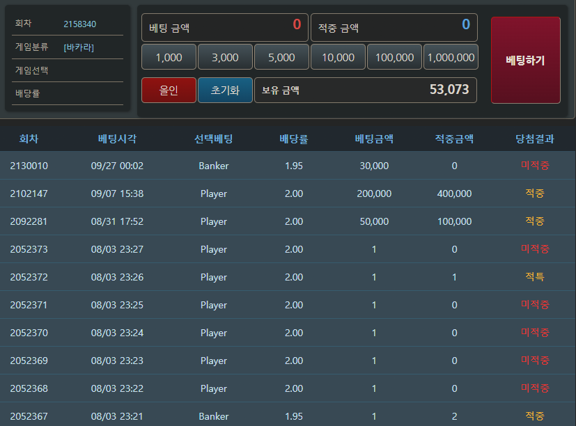Viewport: 576px width, 426px height.
Task: Click the 회차 column header
Action: [29, 139]
